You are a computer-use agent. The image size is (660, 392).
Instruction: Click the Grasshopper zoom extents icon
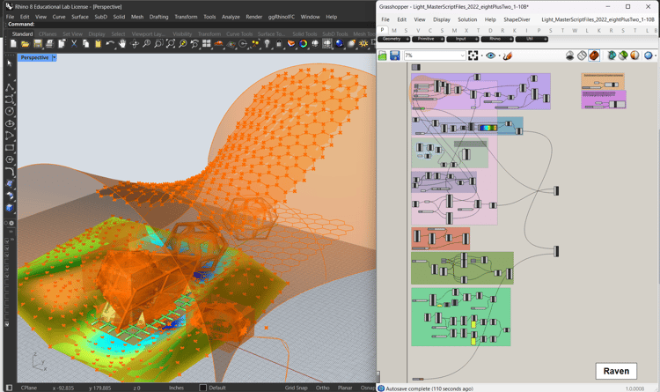473,55
